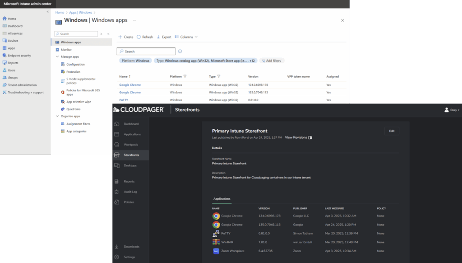Open the PuTTY app link in Intune
This screenshot has width=462, height=263.
tap(124, 100)
